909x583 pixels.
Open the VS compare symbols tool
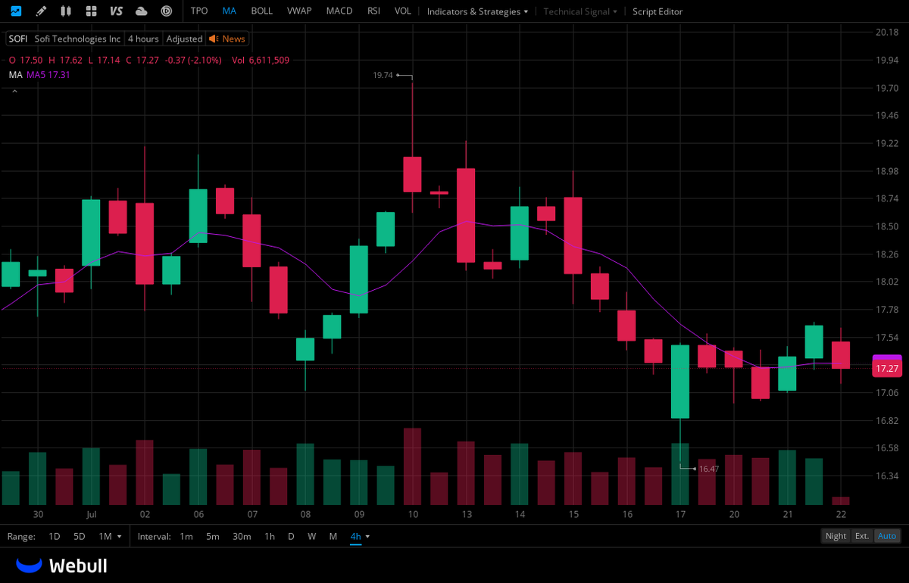pos(116,11)
